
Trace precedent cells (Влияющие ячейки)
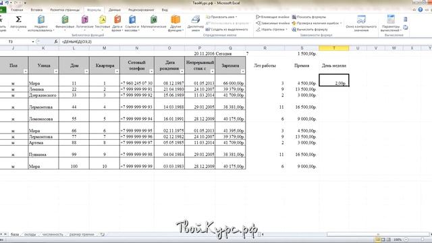tap(273, 17)
